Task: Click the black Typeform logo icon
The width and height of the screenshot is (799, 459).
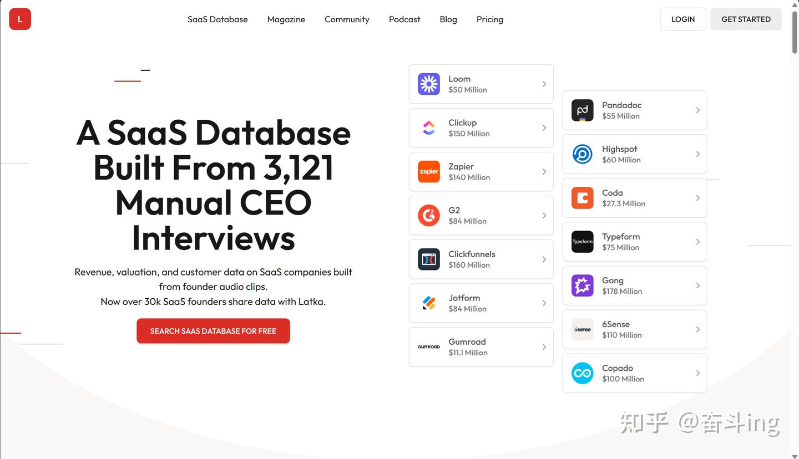Action: coord(583,242)
